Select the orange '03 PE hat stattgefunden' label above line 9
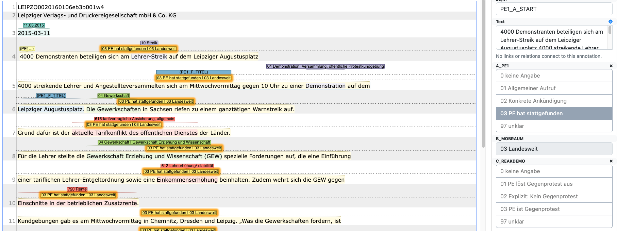The image size is (617, 231). pos(181,171)
